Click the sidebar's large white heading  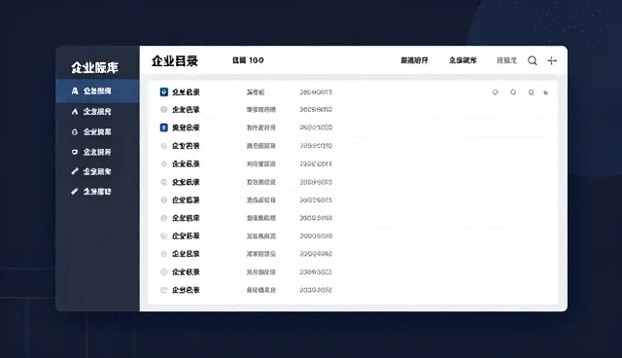pos(95,67)
